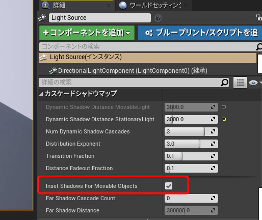The height and width of the screenshot is (220, 262).
Task: Select the DirectionalLightComponent (LightComponent0) row
Action: tap(147, 71)
